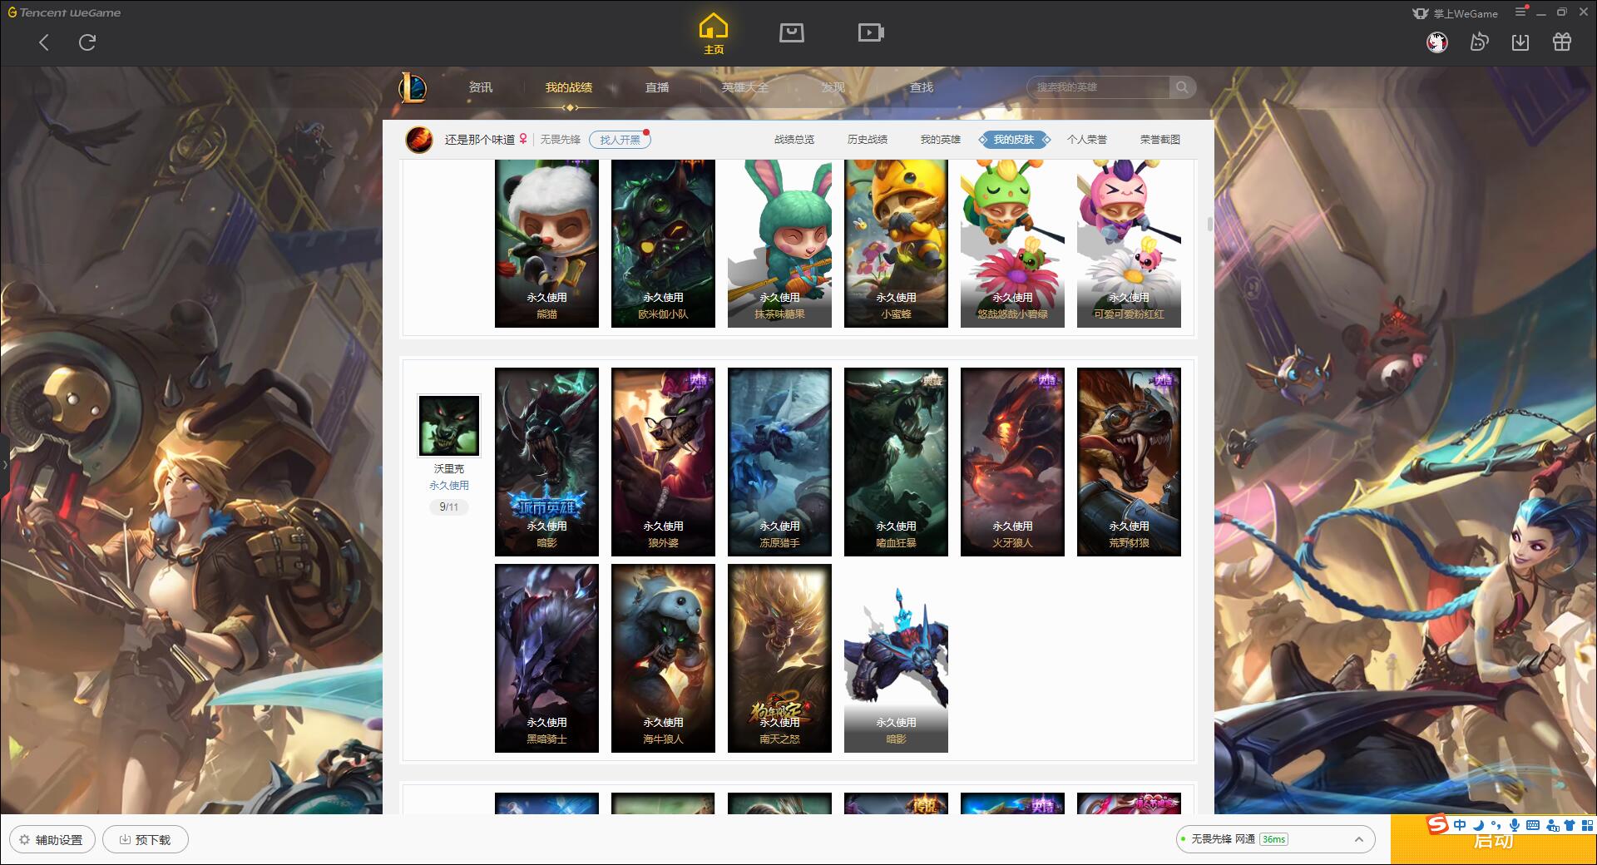Toggle Sogou moon half/full-width icon
This screenshot has width=1597, height=865.
tap(1478, 825)
